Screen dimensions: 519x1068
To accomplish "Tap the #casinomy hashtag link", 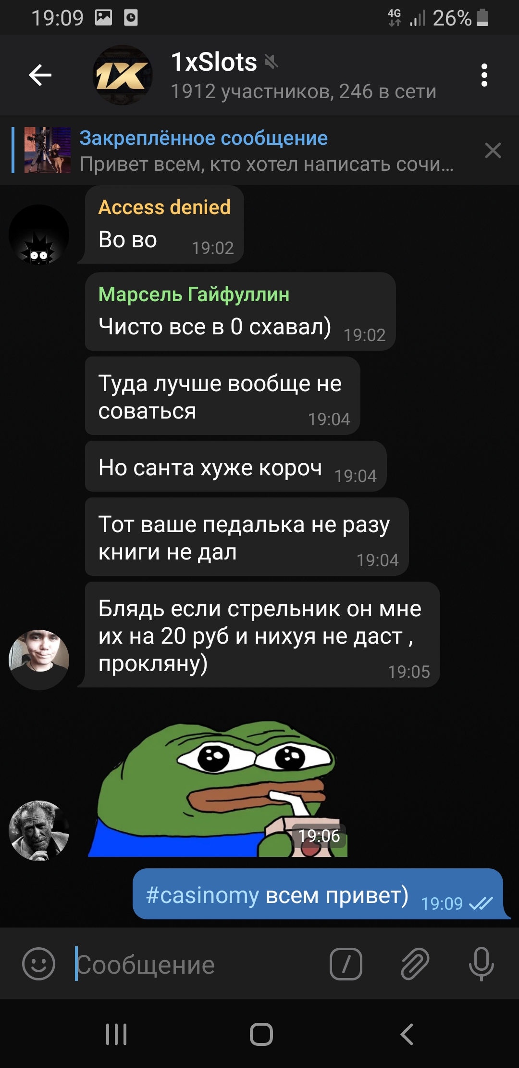I will click(x=202, y=895).
